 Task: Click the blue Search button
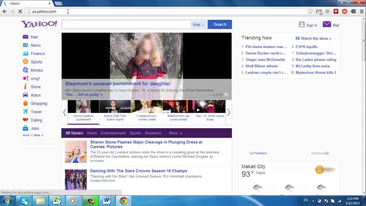(220, 24)
